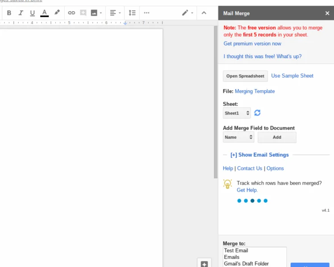This screenshot has width=334, height=267.
Task: Click the Explore button at the page corner
Action: pyautogui.click(x=204, y=263)
